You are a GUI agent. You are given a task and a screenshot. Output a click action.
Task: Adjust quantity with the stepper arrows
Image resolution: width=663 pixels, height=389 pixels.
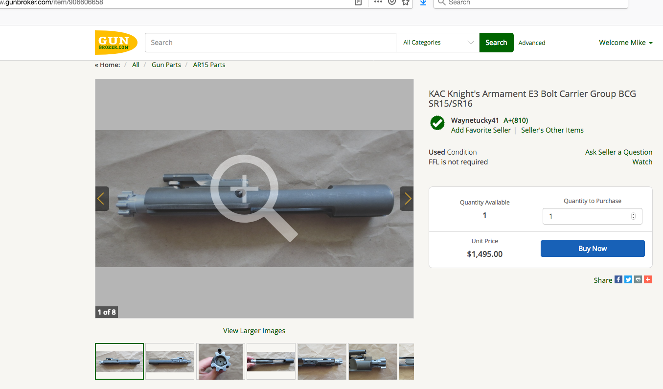coord(633,216)
